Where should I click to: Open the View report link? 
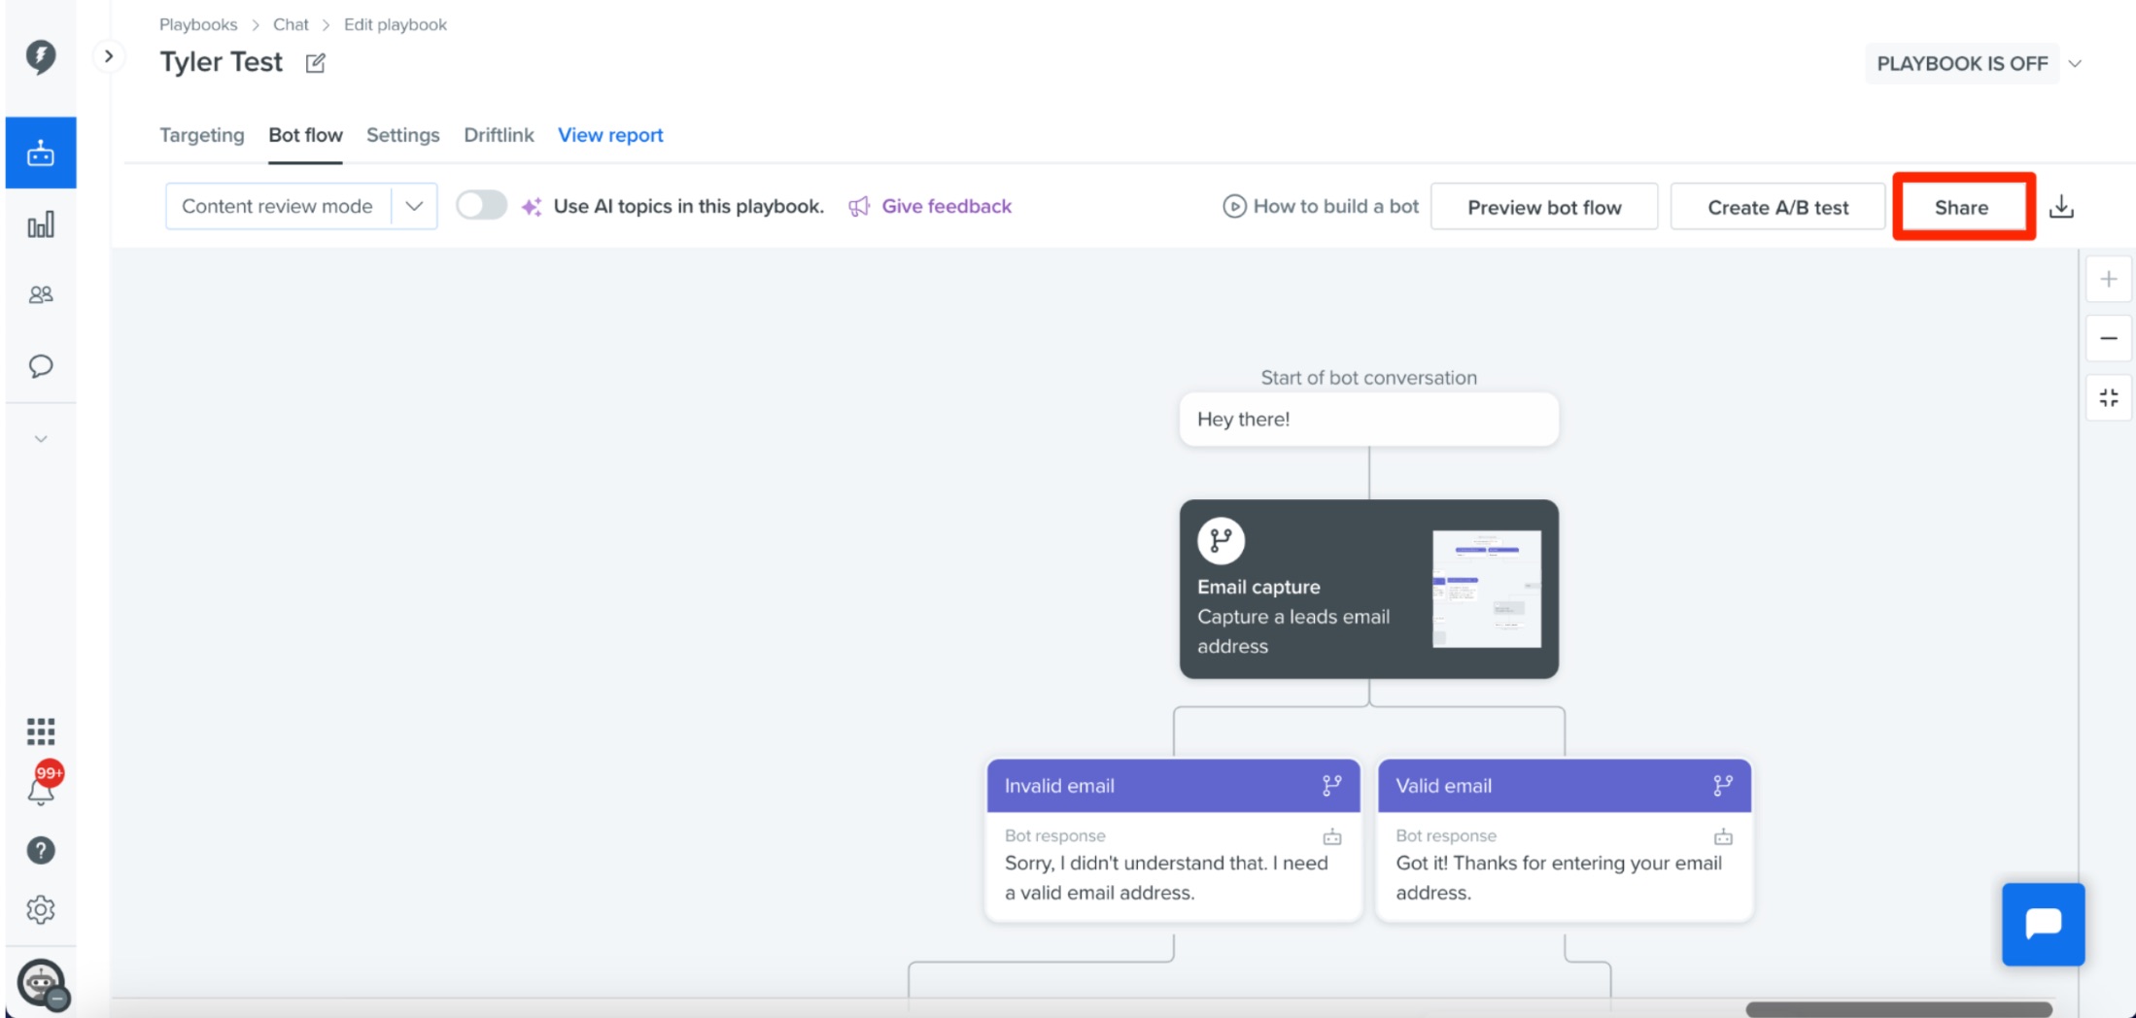click(610, 135)
